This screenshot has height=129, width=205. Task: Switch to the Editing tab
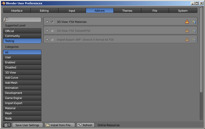[44, 11]
